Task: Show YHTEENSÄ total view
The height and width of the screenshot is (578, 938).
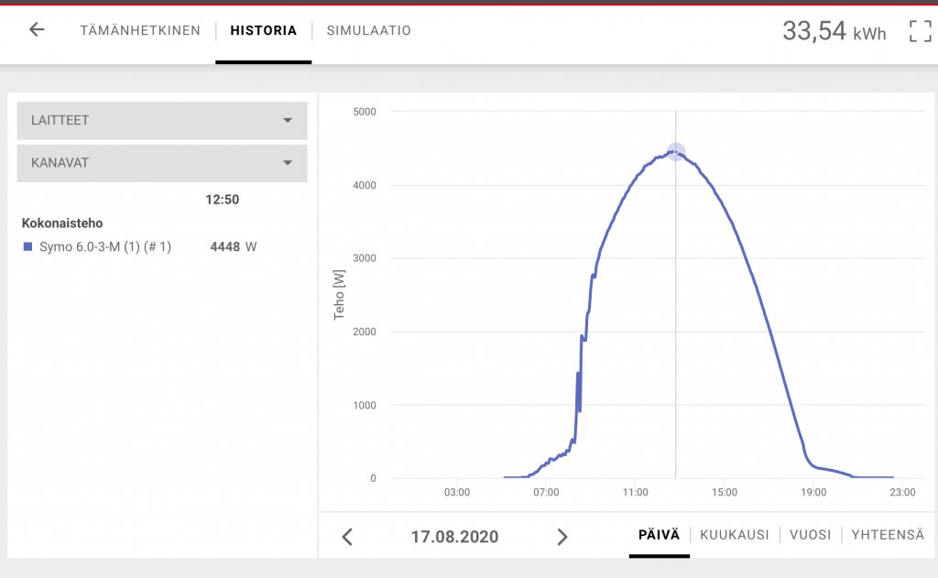Action: [x=887, y=535]
